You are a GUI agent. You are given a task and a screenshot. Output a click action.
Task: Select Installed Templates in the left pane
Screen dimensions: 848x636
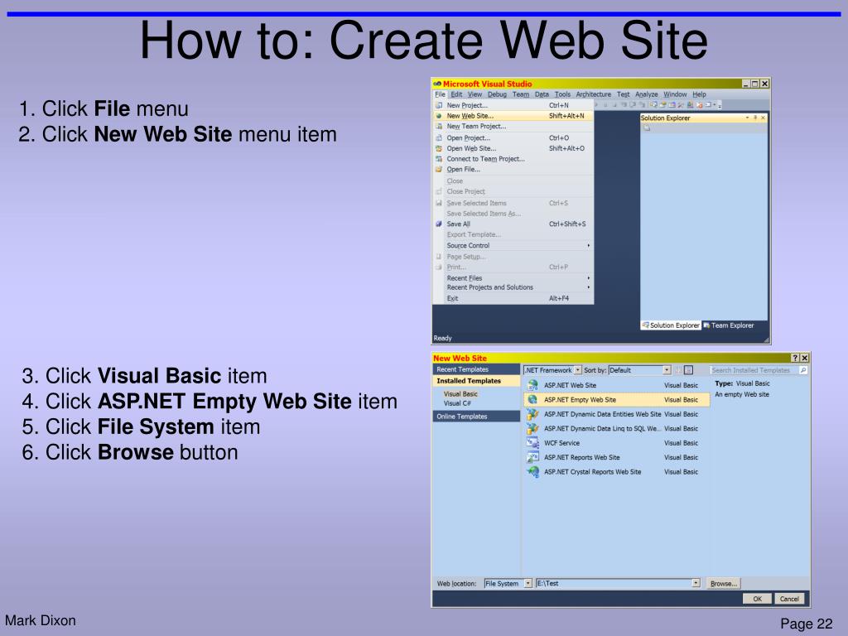coord(476,381)
